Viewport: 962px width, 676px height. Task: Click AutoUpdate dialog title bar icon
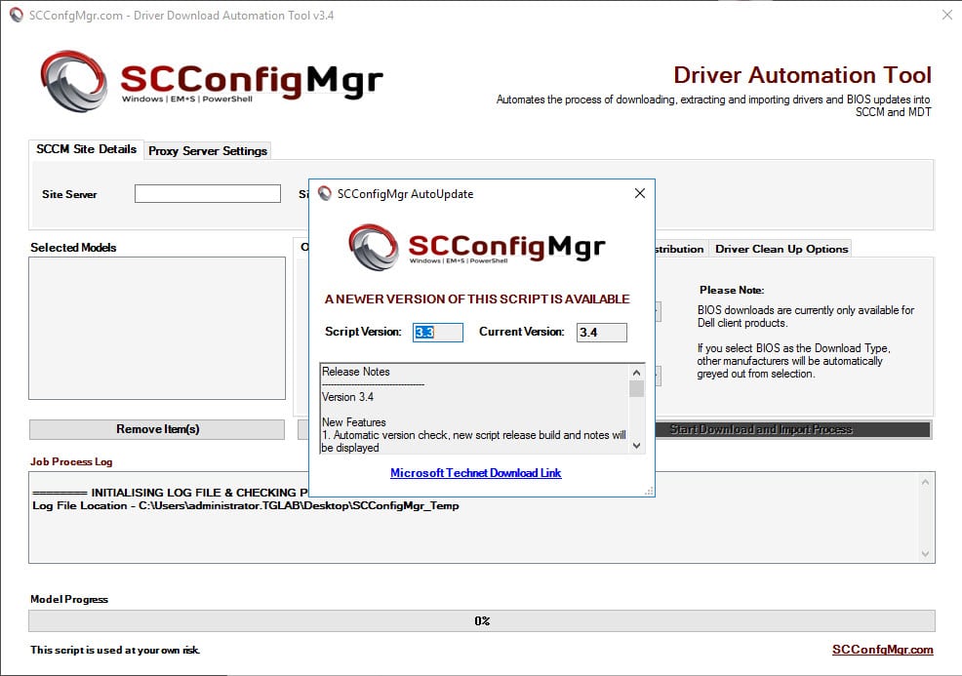tap(325, 194)
